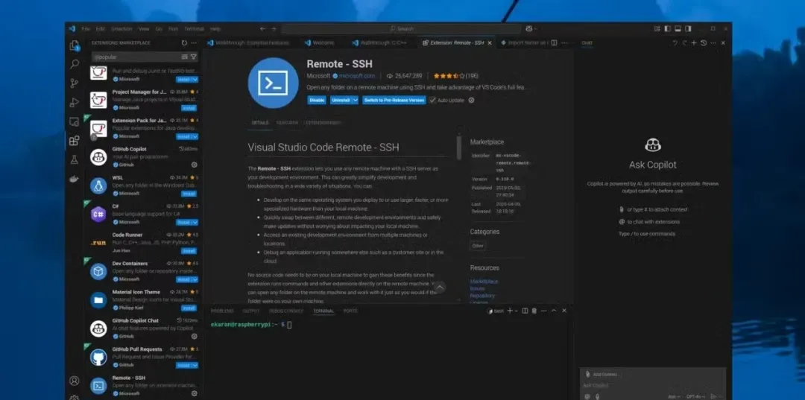Open the Terminal menu

click(194, 29)
